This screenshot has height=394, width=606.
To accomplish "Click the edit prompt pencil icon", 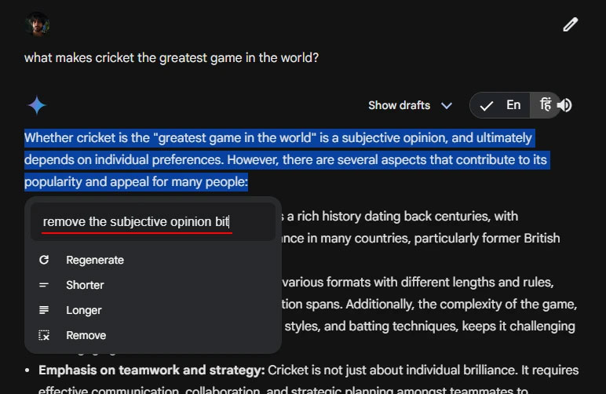I will click(570, 24).
